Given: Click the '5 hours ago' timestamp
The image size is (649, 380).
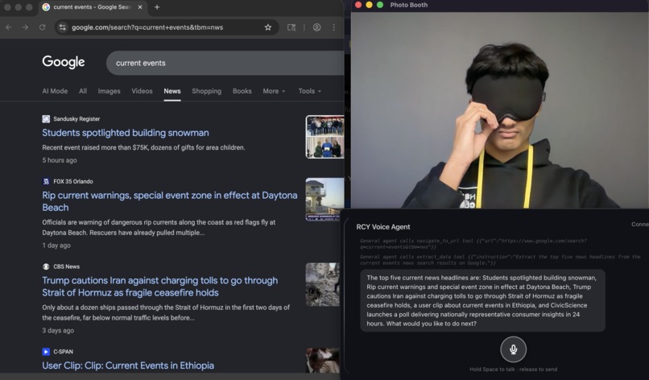Looking at the screenshot, I should pyautogui.click(x=60, y=160).
